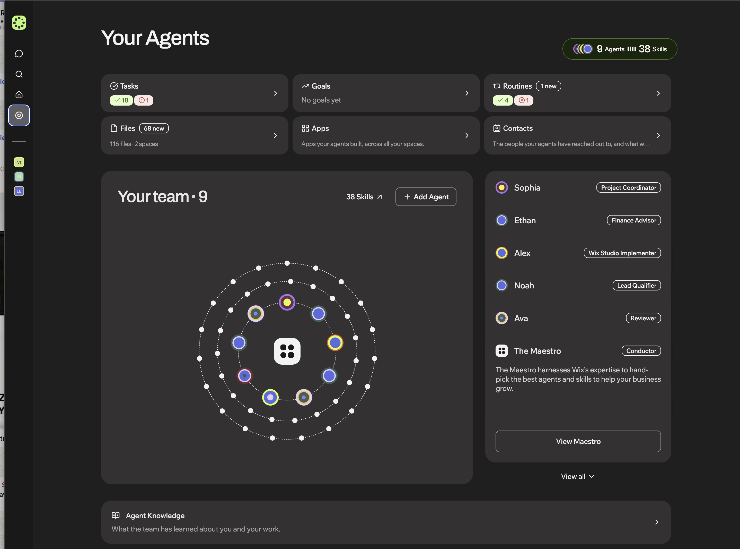Screen dimensions: 740x549
Task: Click the Project Coordinator role tag
Action: (x=628, y=187)
